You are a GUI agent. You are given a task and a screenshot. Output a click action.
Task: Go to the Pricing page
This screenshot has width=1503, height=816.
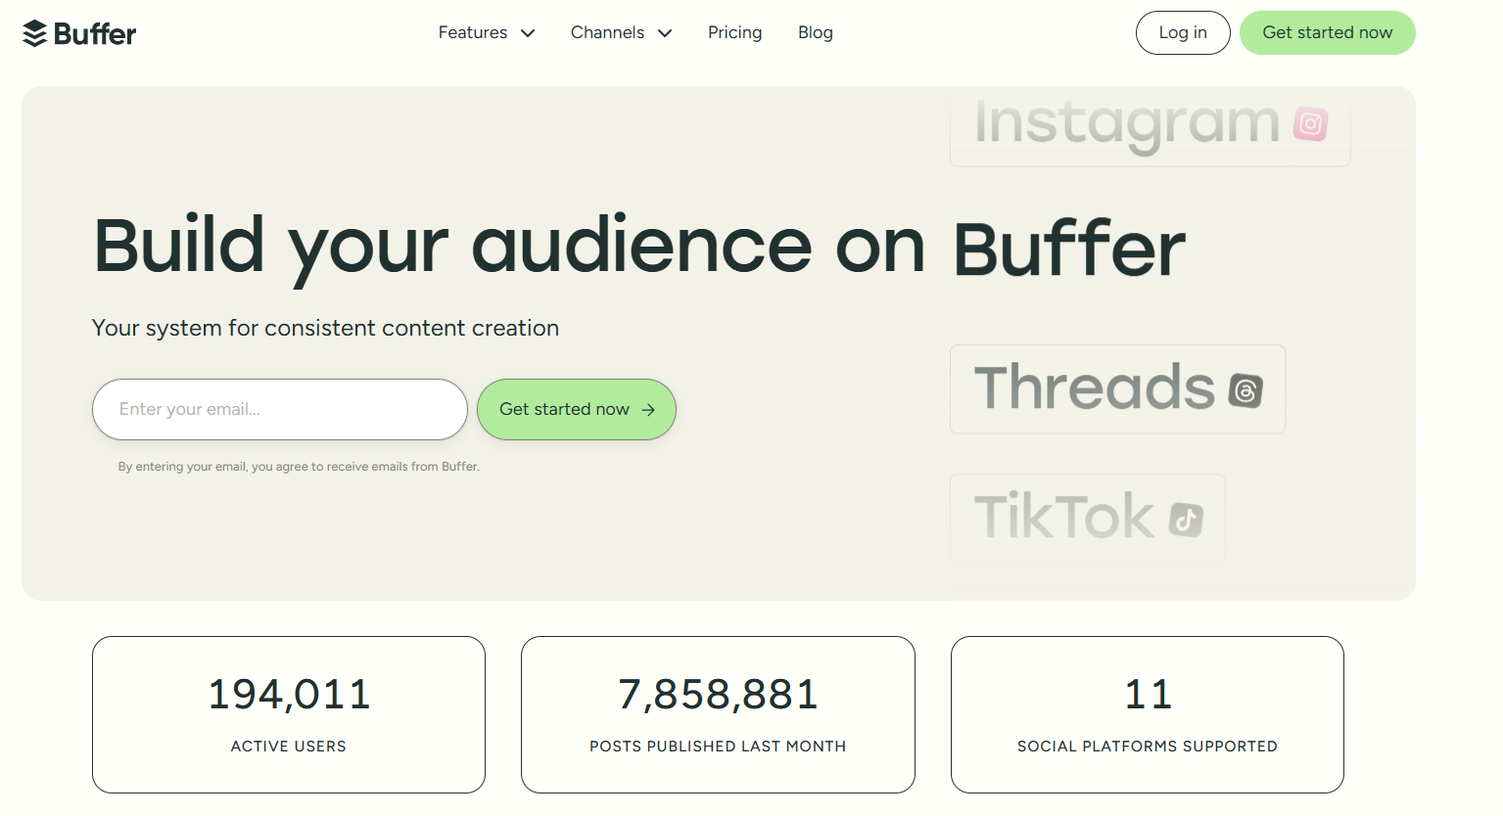click(735, 32)
